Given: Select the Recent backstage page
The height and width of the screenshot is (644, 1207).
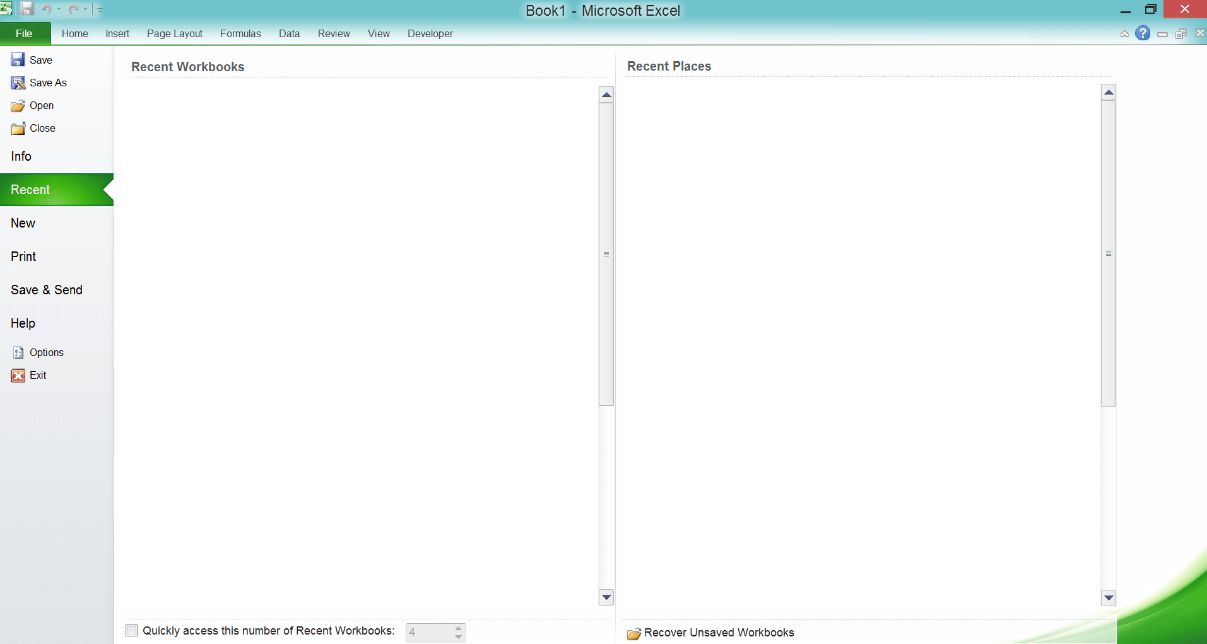Looking at the screenshot, I should (x=57, y=190).
